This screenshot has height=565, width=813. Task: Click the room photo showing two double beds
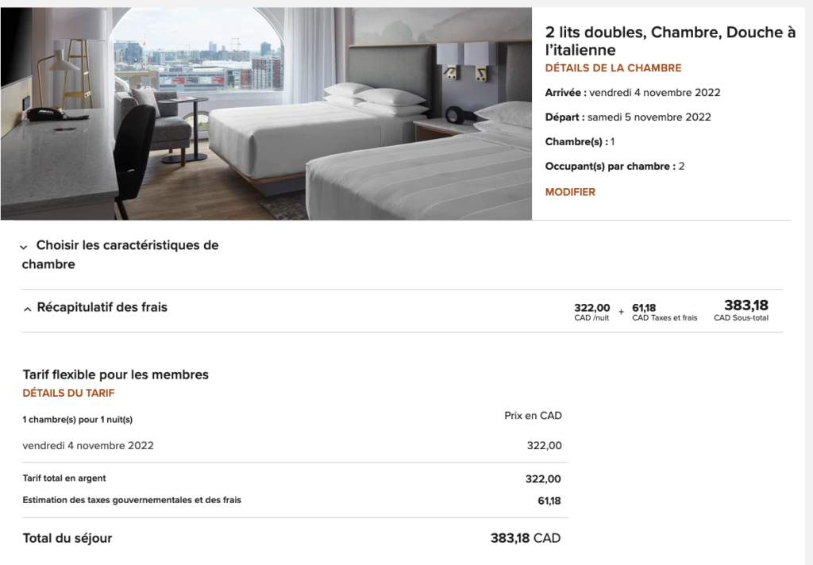click(x=266, y=111)
